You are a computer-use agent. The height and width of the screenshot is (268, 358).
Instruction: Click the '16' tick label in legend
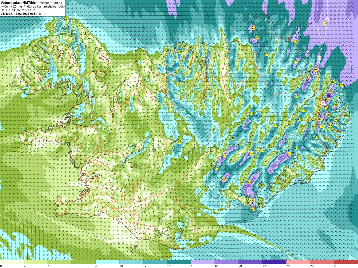(x=192, y=266)
